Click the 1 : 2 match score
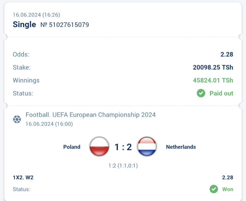This screenshot has height=201, width=246. (x=123, y=147)
